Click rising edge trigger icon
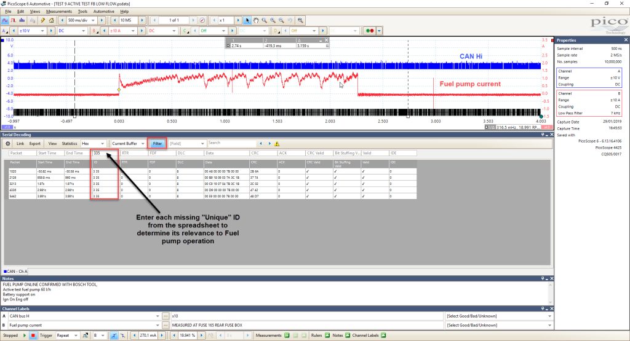Image resolution: width=630 pixels, height=341 pixels. (x=114, y=335)
